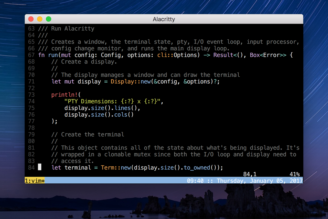This screenshot has width=328, height=219.
Task: Click the red close traffic light
Action: tap(31, 19)
